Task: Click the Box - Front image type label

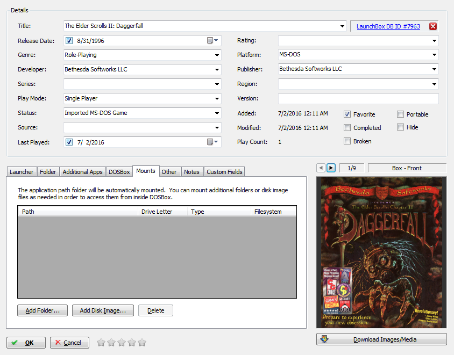Action: 407,168
